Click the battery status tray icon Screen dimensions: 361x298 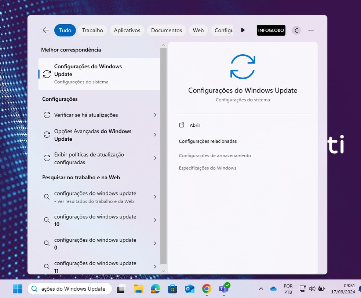coord(321,288)
